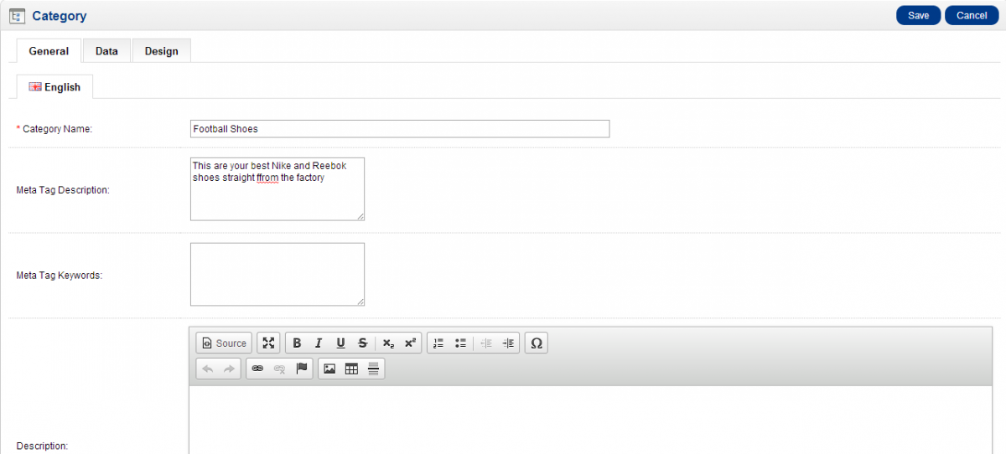Click the Meta Tag Keywords resize handle
Viewport: 1006px width, 454px height.
pos(360,302)
